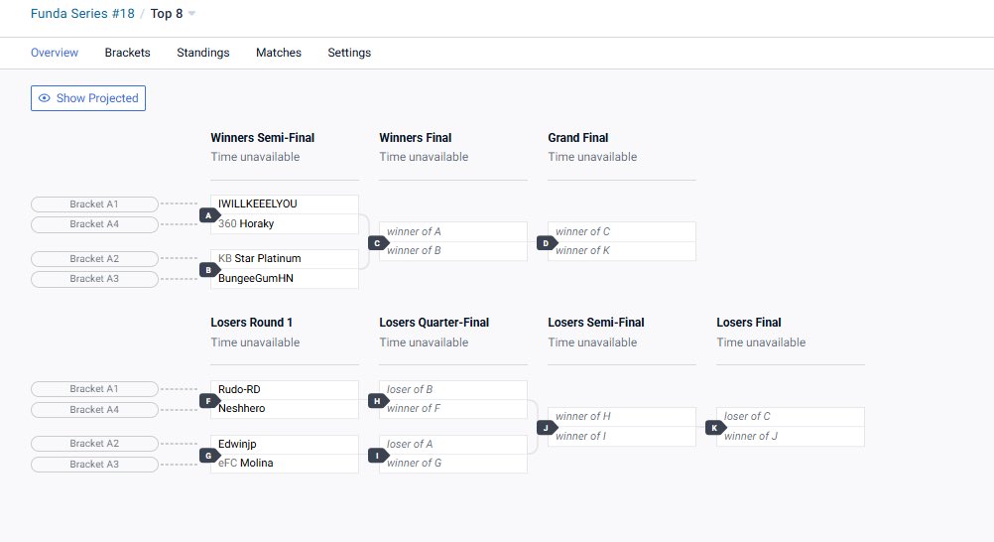Click Bracket A2 seed for match G
This screenshot has width=994, height=542.
(x=94, y=444)
